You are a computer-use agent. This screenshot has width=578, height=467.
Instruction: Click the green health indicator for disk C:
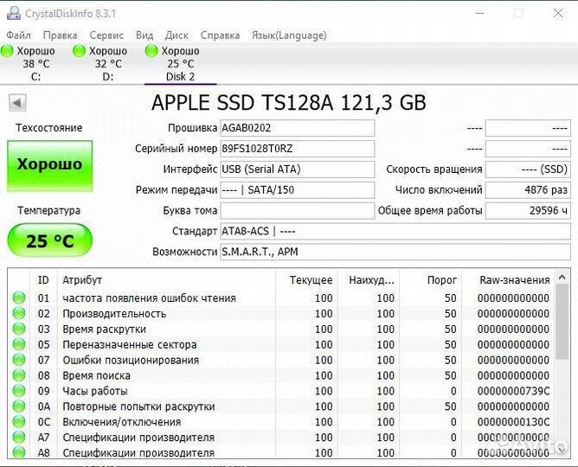7,51
